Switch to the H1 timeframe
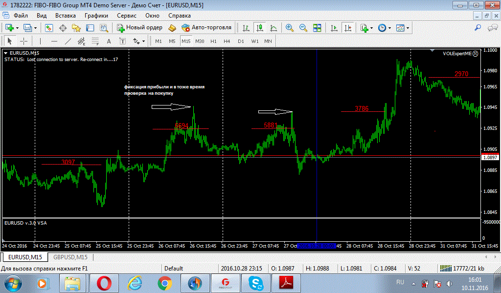This screenshot has height=293, width=501. pos(213,41)
